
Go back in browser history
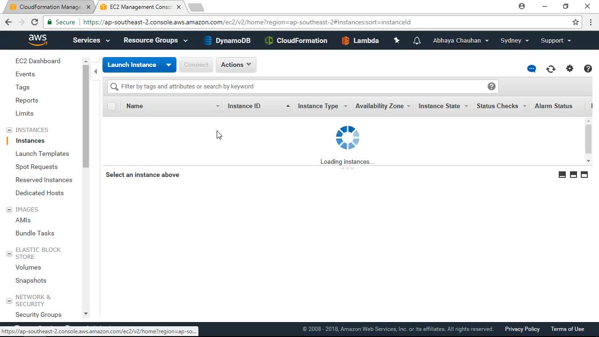coord(8,22)
